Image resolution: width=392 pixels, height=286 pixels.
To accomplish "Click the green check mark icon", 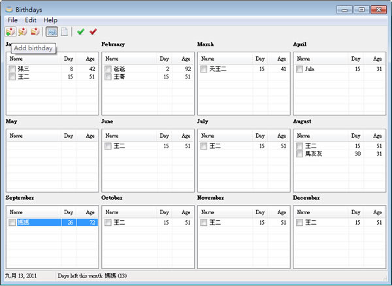I will (80, 32).
